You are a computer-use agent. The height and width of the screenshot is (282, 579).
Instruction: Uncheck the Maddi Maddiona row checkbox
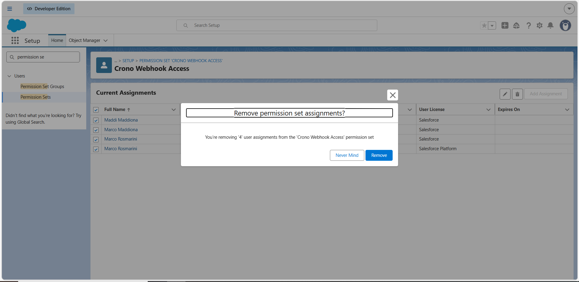96,120
